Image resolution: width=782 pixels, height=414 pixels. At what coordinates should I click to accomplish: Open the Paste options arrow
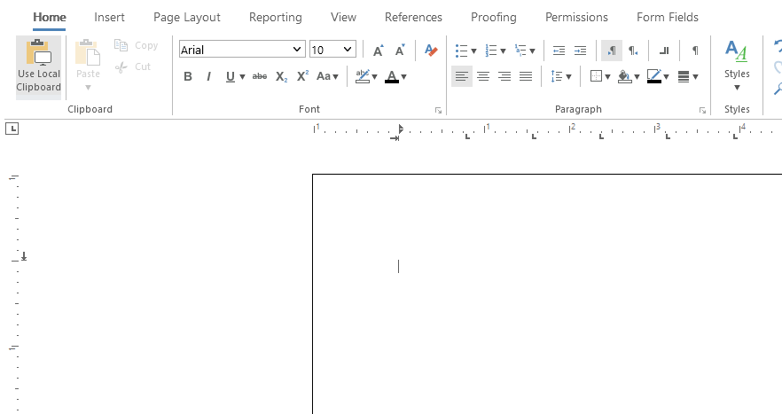(x=88, y=88)
